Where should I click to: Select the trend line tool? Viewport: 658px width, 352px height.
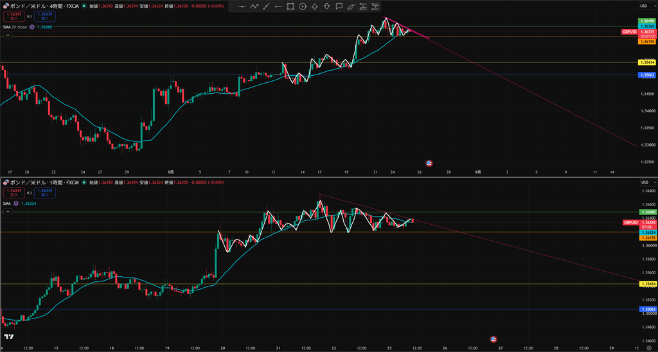coord(266,6)
